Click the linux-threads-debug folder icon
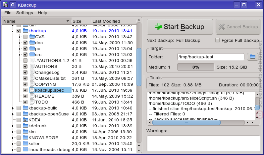Viewport: 264px width, 155px height. 26,149
